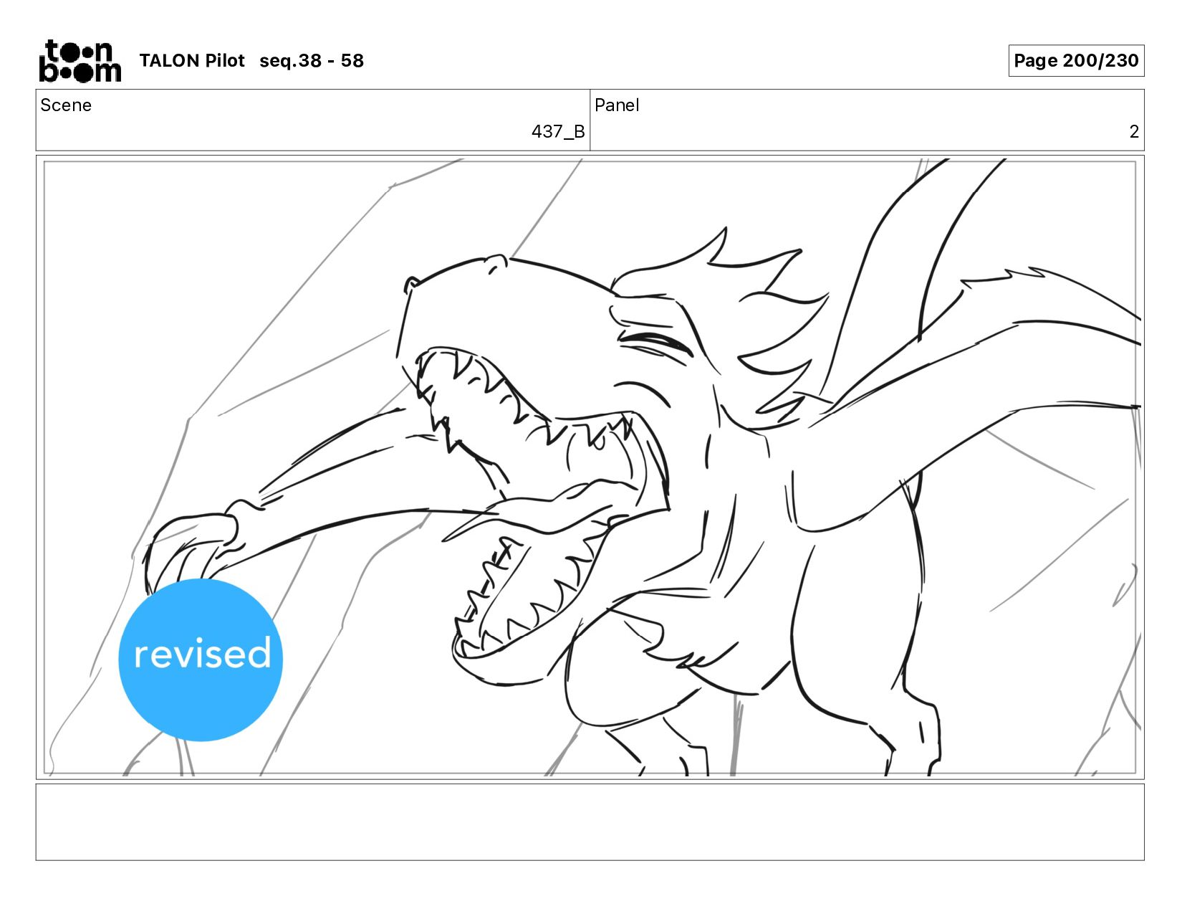Select the 'seq.38 - 58' text

tap(312, 61)
